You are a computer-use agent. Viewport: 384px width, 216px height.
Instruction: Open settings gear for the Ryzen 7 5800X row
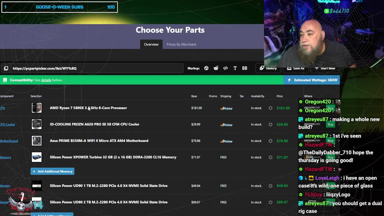[271, 108]
